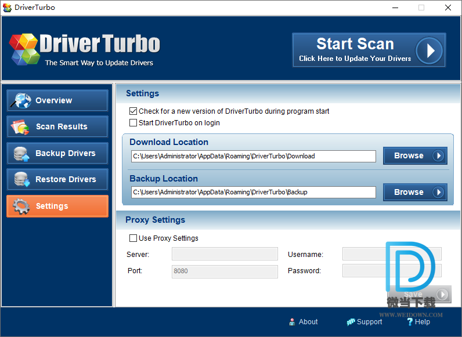Screen dimensions: 462x337
Task: Click the proxy Username field
Action: click(392, 254)
